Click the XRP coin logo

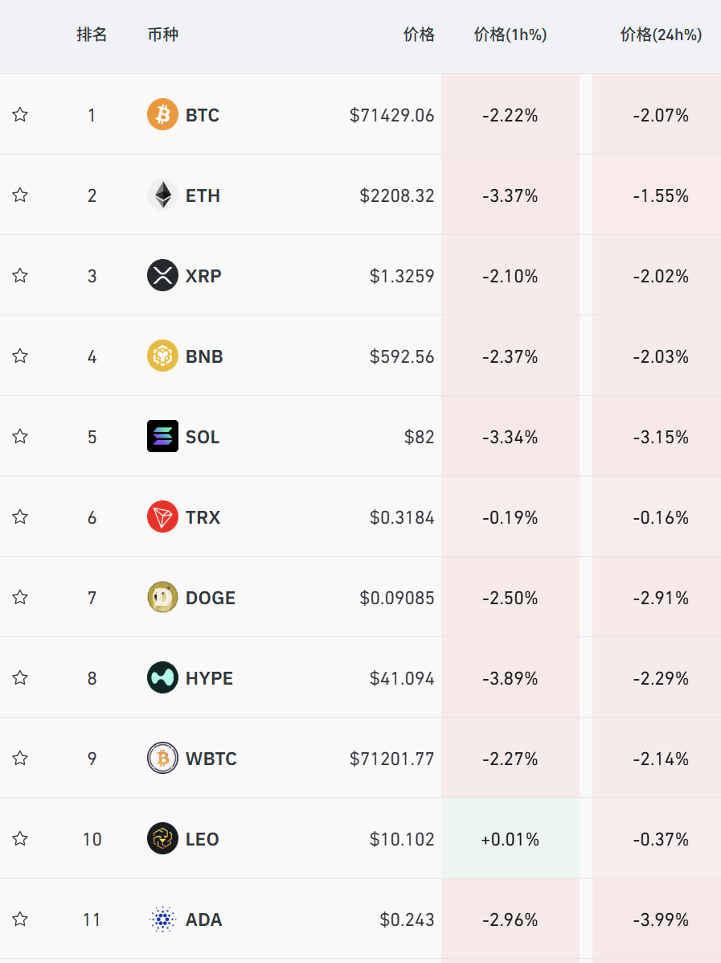tap(162, 275)
